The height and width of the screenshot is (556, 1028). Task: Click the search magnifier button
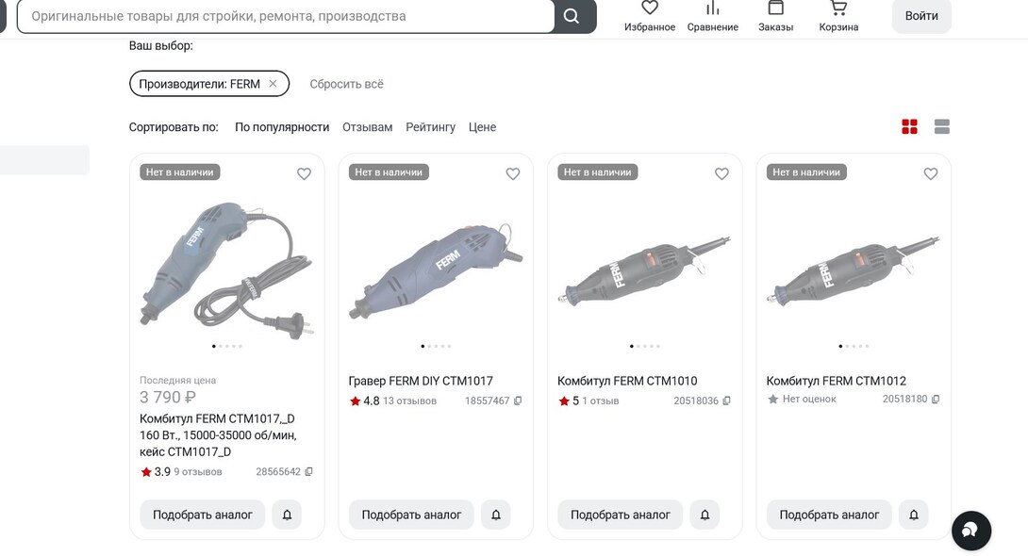coord(572,16)
